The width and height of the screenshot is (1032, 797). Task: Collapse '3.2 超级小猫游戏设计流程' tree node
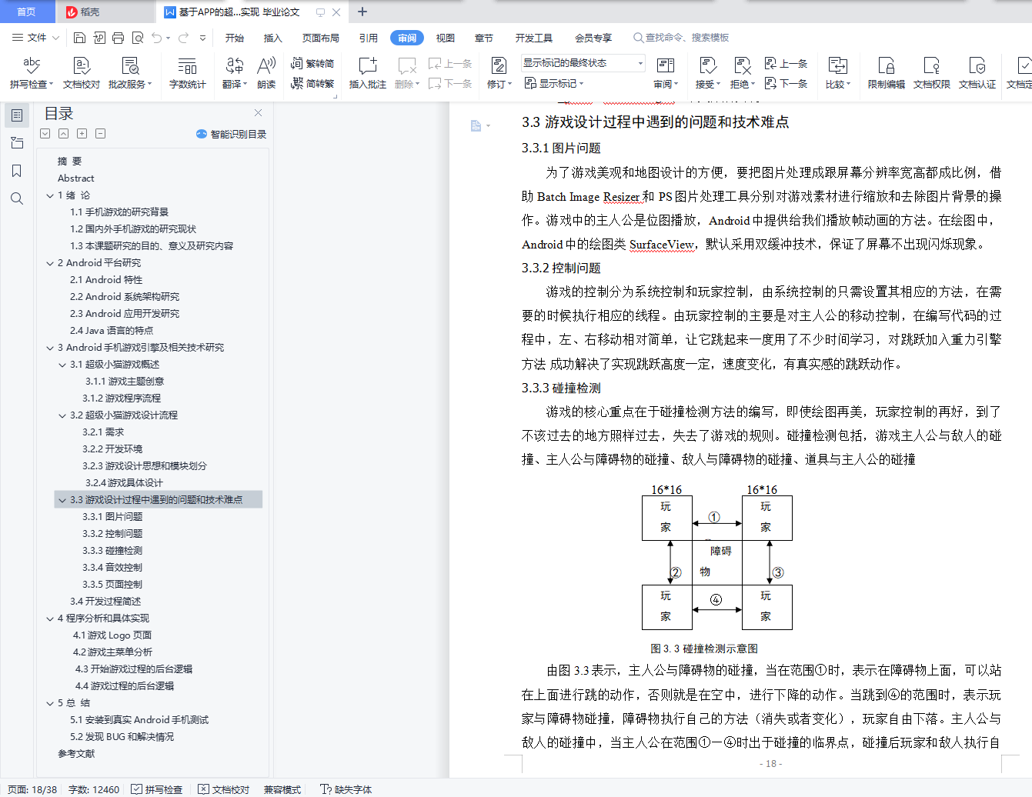click(62, 415)
